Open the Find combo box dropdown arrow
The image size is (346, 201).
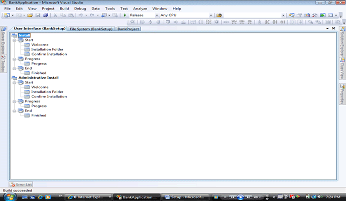tap(283, 15)
